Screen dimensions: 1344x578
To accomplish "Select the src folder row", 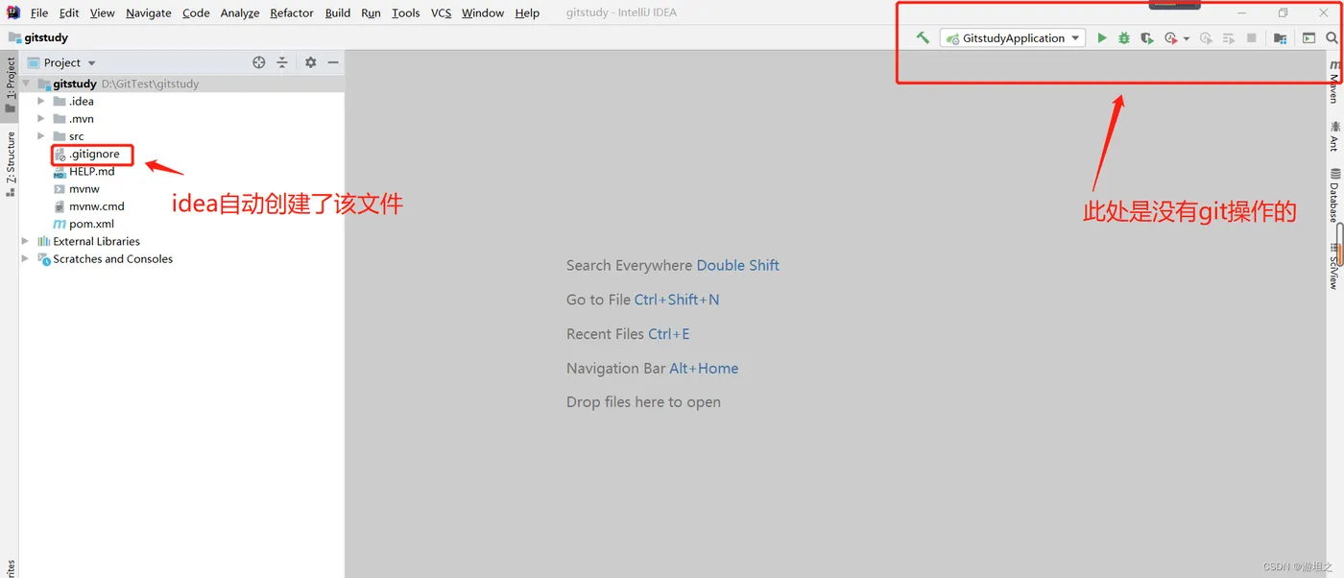I will [181, 136].
